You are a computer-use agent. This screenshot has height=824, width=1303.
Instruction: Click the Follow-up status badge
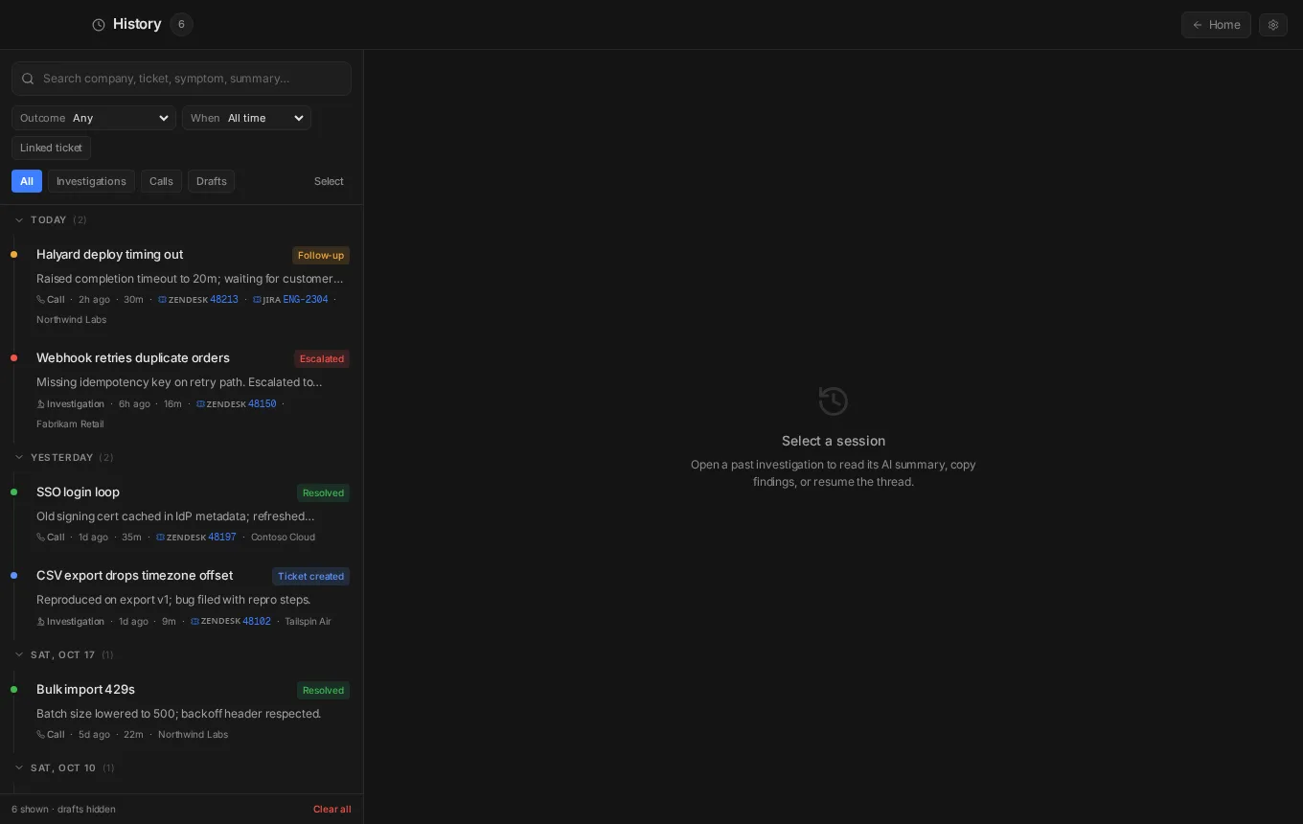(321, 256)
